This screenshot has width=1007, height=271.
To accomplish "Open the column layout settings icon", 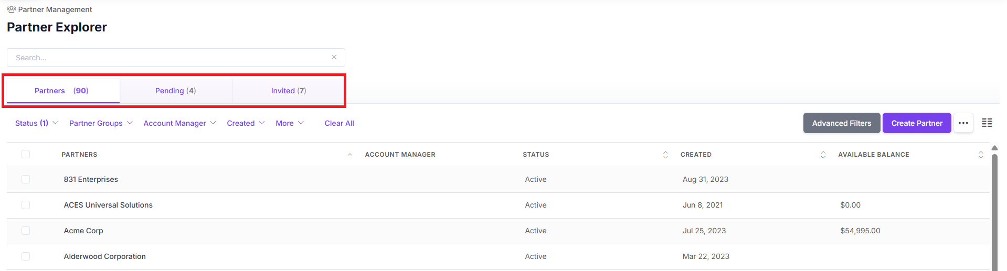I will 987,123.
